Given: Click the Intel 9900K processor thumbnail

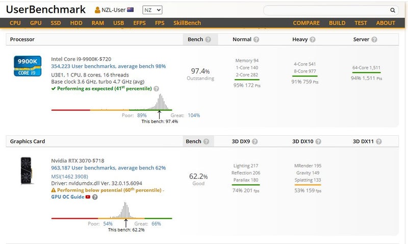Looking at the screenshot, I should [27, 65].
